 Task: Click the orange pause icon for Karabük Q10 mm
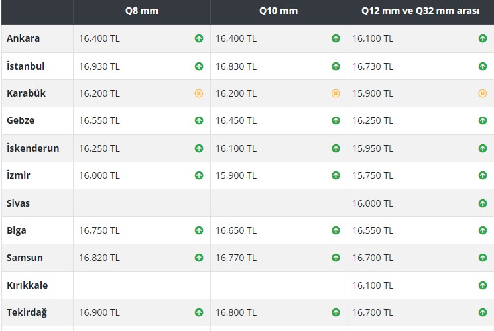(336, 93)
